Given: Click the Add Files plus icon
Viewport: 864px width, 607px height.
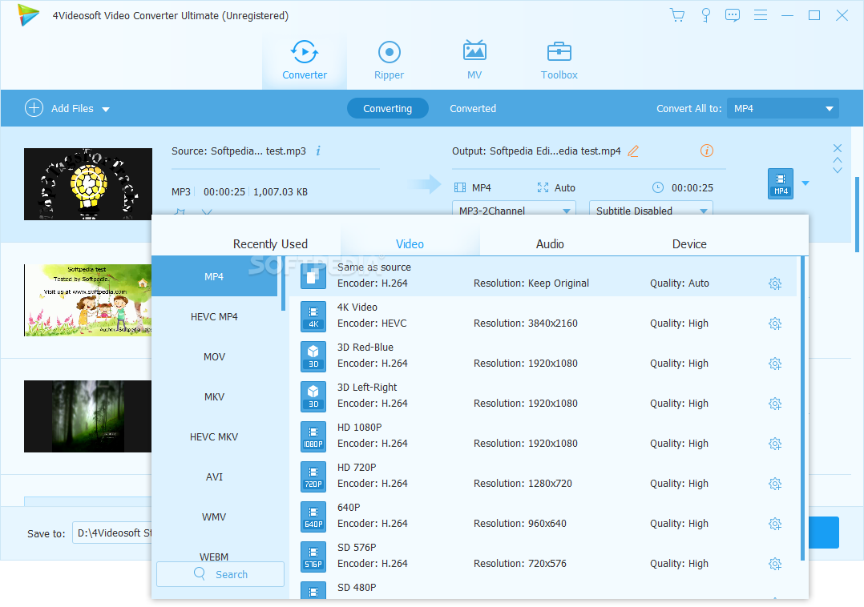Looking at the screenshot, I should tap(34, 108).
